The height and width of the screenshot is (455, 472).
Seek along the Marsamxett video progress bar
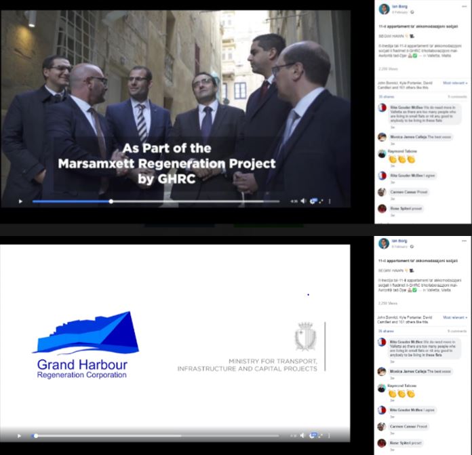point(156,201)
